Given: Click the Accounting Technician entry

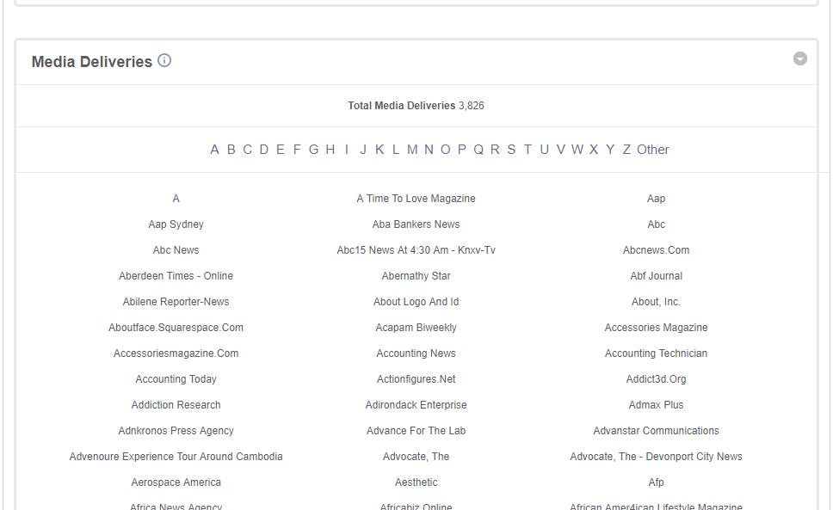Looking at the screenshot, I should [x=656, y=353].
